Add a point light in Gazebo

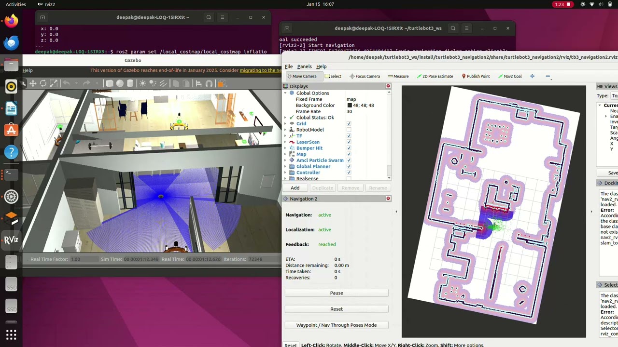pos(143,83)
